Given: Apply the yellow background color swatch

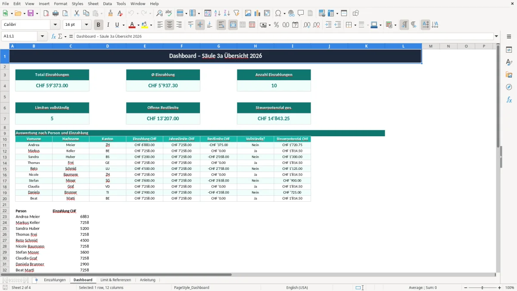Looking at the screenshot, I should (x=145, y=25).
